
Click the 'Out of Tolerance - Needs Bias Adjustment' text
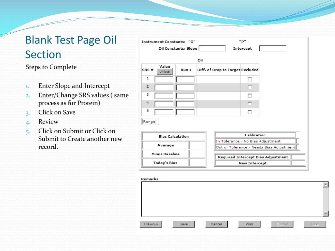pos(255,147)
